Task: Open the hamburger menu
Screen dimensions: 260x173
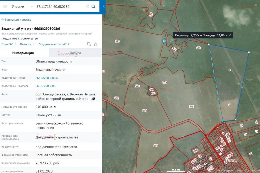Action: [x=5, y=6]
